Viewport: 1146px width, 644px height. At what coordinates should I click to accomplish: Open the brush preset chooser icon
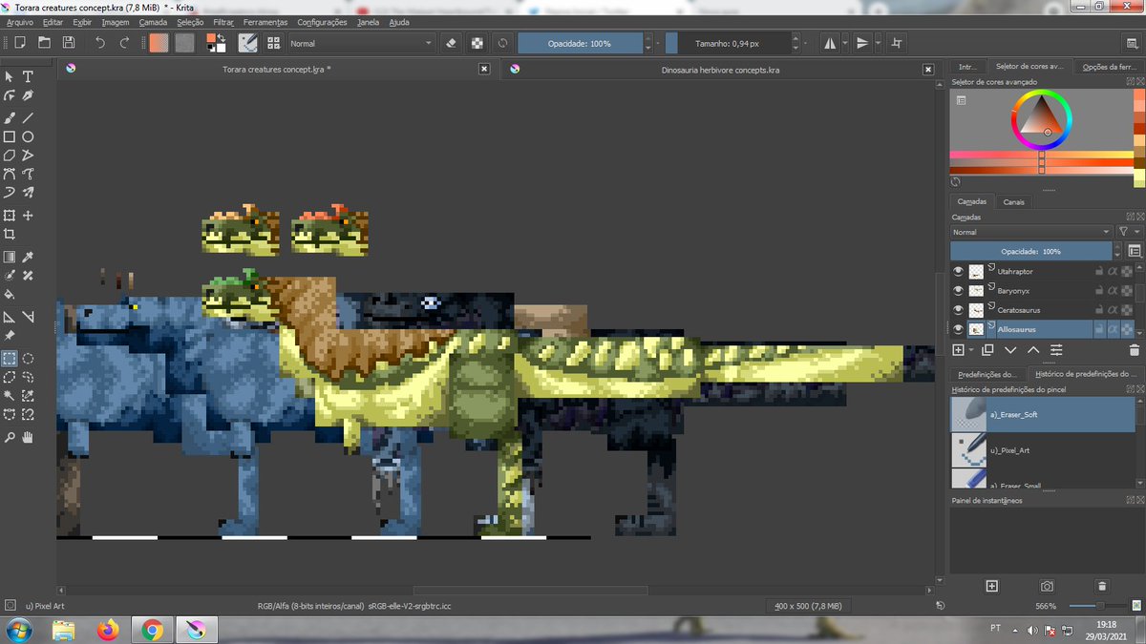click(274, 43)
